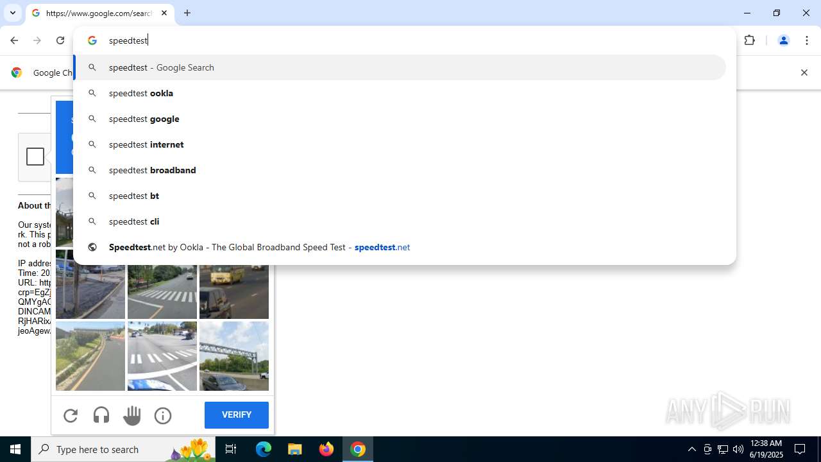
Task: Select captcha tile with yellow bus
Action: tap(234, 292)
